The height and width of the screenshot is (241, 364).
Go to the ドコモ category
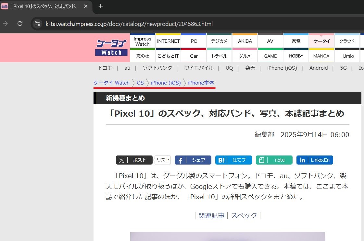pos(105,68)
